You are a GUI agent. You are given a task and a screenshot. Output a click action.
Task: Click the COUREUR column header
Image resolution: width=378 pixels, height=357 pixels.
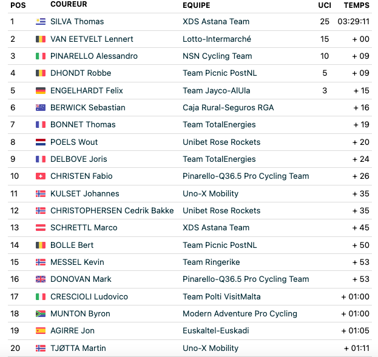click(x=69, y=4)
